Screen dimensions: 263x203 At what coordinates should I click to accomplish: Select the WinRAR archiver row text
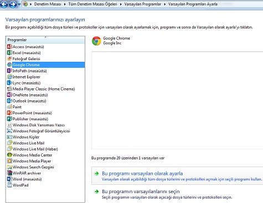point(27,173)
